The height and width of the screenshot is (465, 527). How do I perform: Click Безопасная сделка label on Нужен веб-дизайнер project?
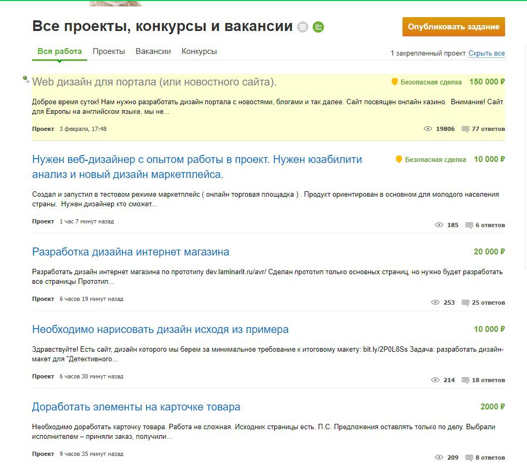[435, 160]
